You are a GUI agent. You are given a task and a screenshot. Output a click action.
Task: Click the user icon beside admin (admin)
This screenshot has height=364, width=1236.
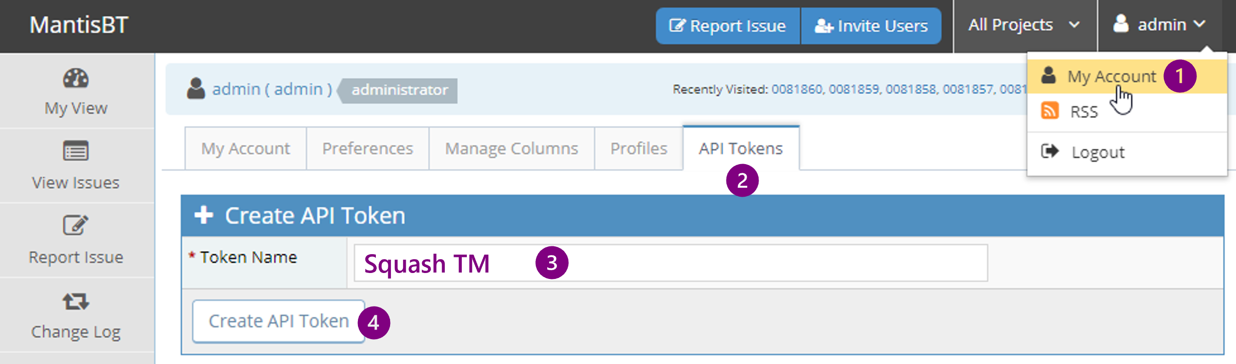tap(196, 89)
